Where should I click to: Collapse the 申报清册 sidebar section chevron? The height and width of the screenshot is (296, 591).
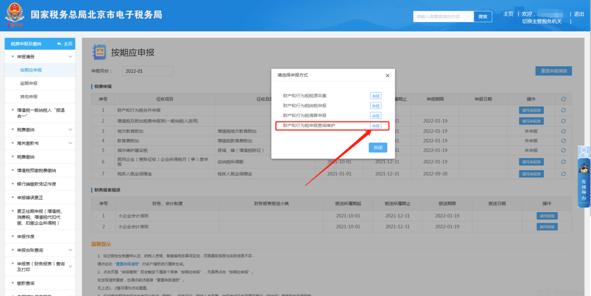[x=70, y=56]
